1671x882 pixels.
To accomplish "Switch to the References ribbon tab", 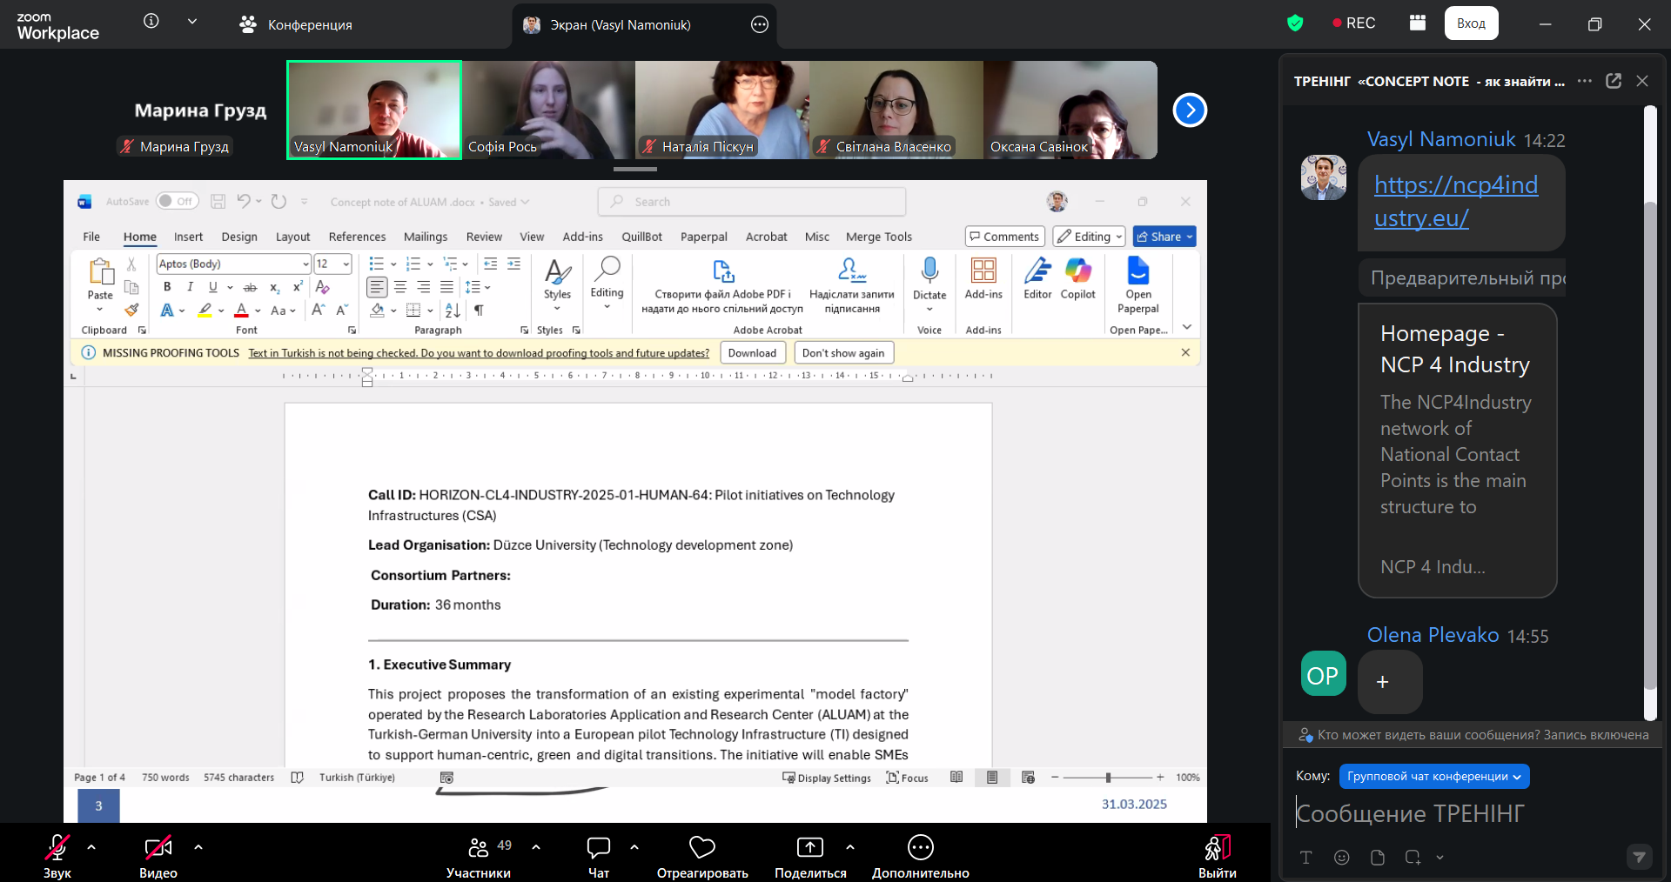I will pyautogui.click(x=357, y=237).
